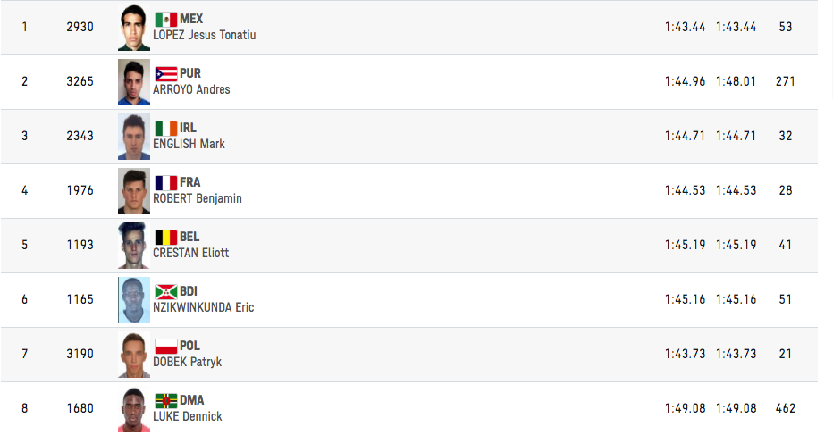Open ENGLISH Mark athlete link
The height and width of the screenshot is (435, 833).
pos(189,144)
